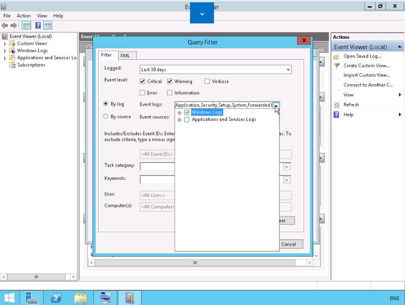Viewport: 405px width, 305px height.
Task: Click the Back arrow toolbar icon
Action: click(x=5, y=25)
